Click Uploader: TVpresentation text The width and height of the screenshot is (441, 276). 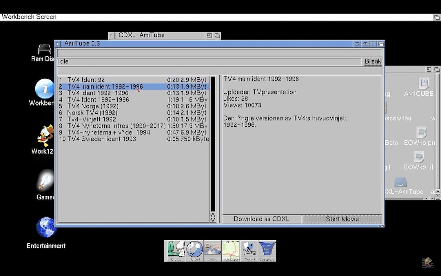click(260, 92)
